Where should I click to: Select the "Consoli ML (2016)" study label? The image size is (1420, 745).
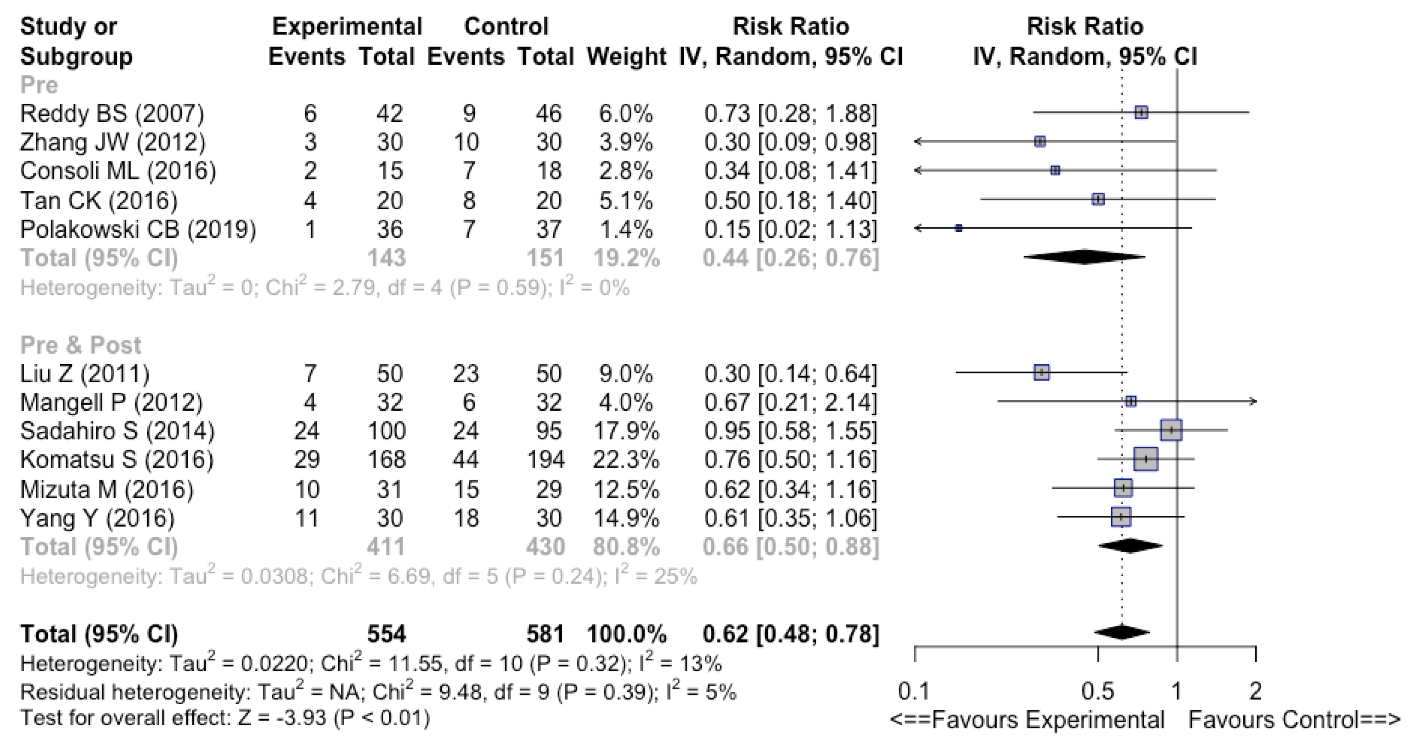118,171
